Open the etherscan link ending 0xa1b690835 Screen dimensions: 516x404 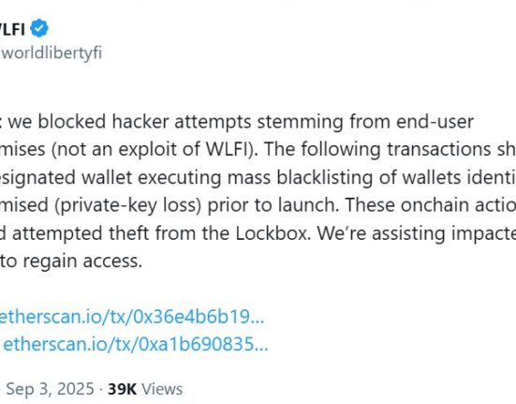click(x=136, y=344)
